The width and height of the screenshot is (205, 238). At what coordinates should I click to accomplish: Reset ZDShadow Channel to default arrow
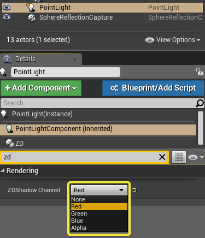click(134, 190)
